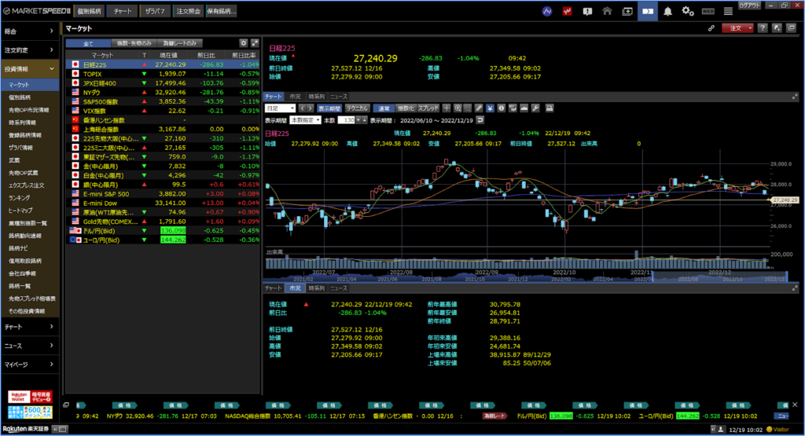Click the notification bell icon
This screenshot has height=436, width=805.
coord(668,11)
